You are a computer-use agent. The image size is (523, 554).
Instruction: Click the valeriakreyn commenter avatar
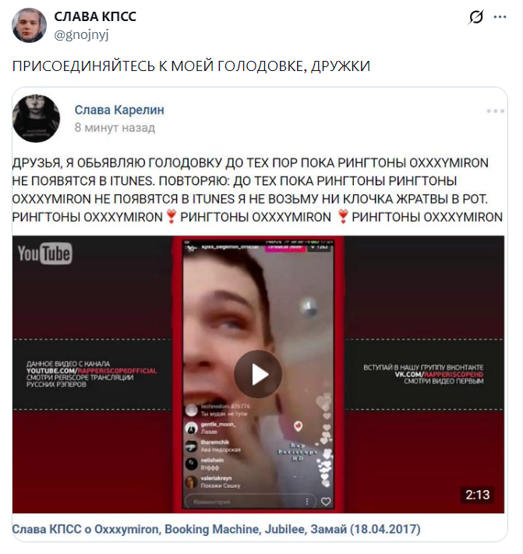pyautogui.click(x=191, y=482)
